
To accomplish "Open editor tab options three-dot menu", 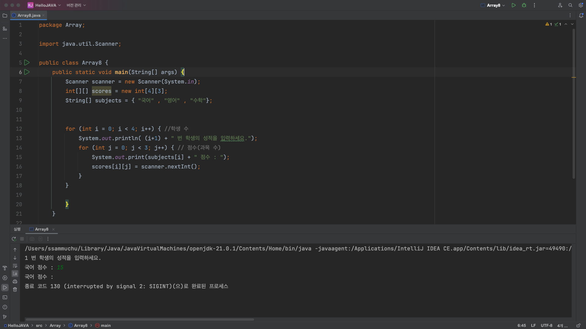I will pos(570,15).
